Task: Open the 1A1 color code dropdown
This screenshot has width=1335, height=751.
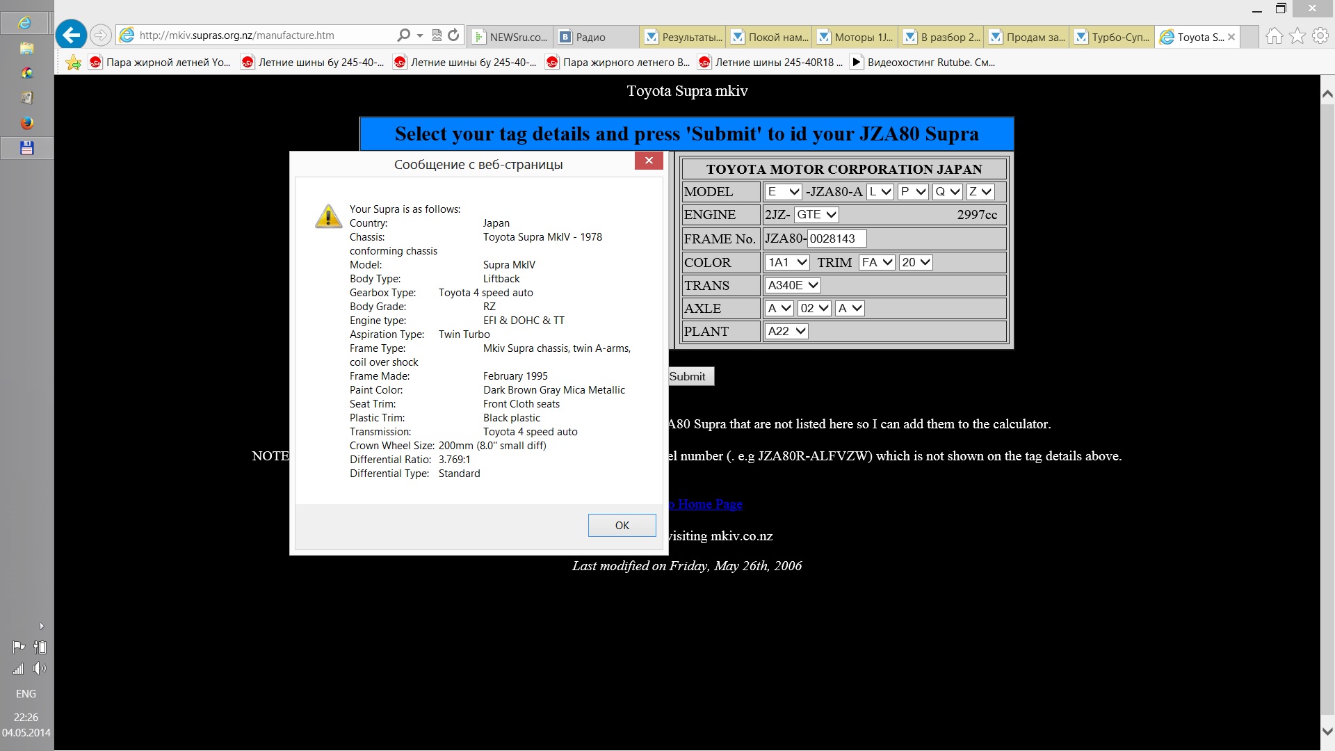Action: coord(787,263)
